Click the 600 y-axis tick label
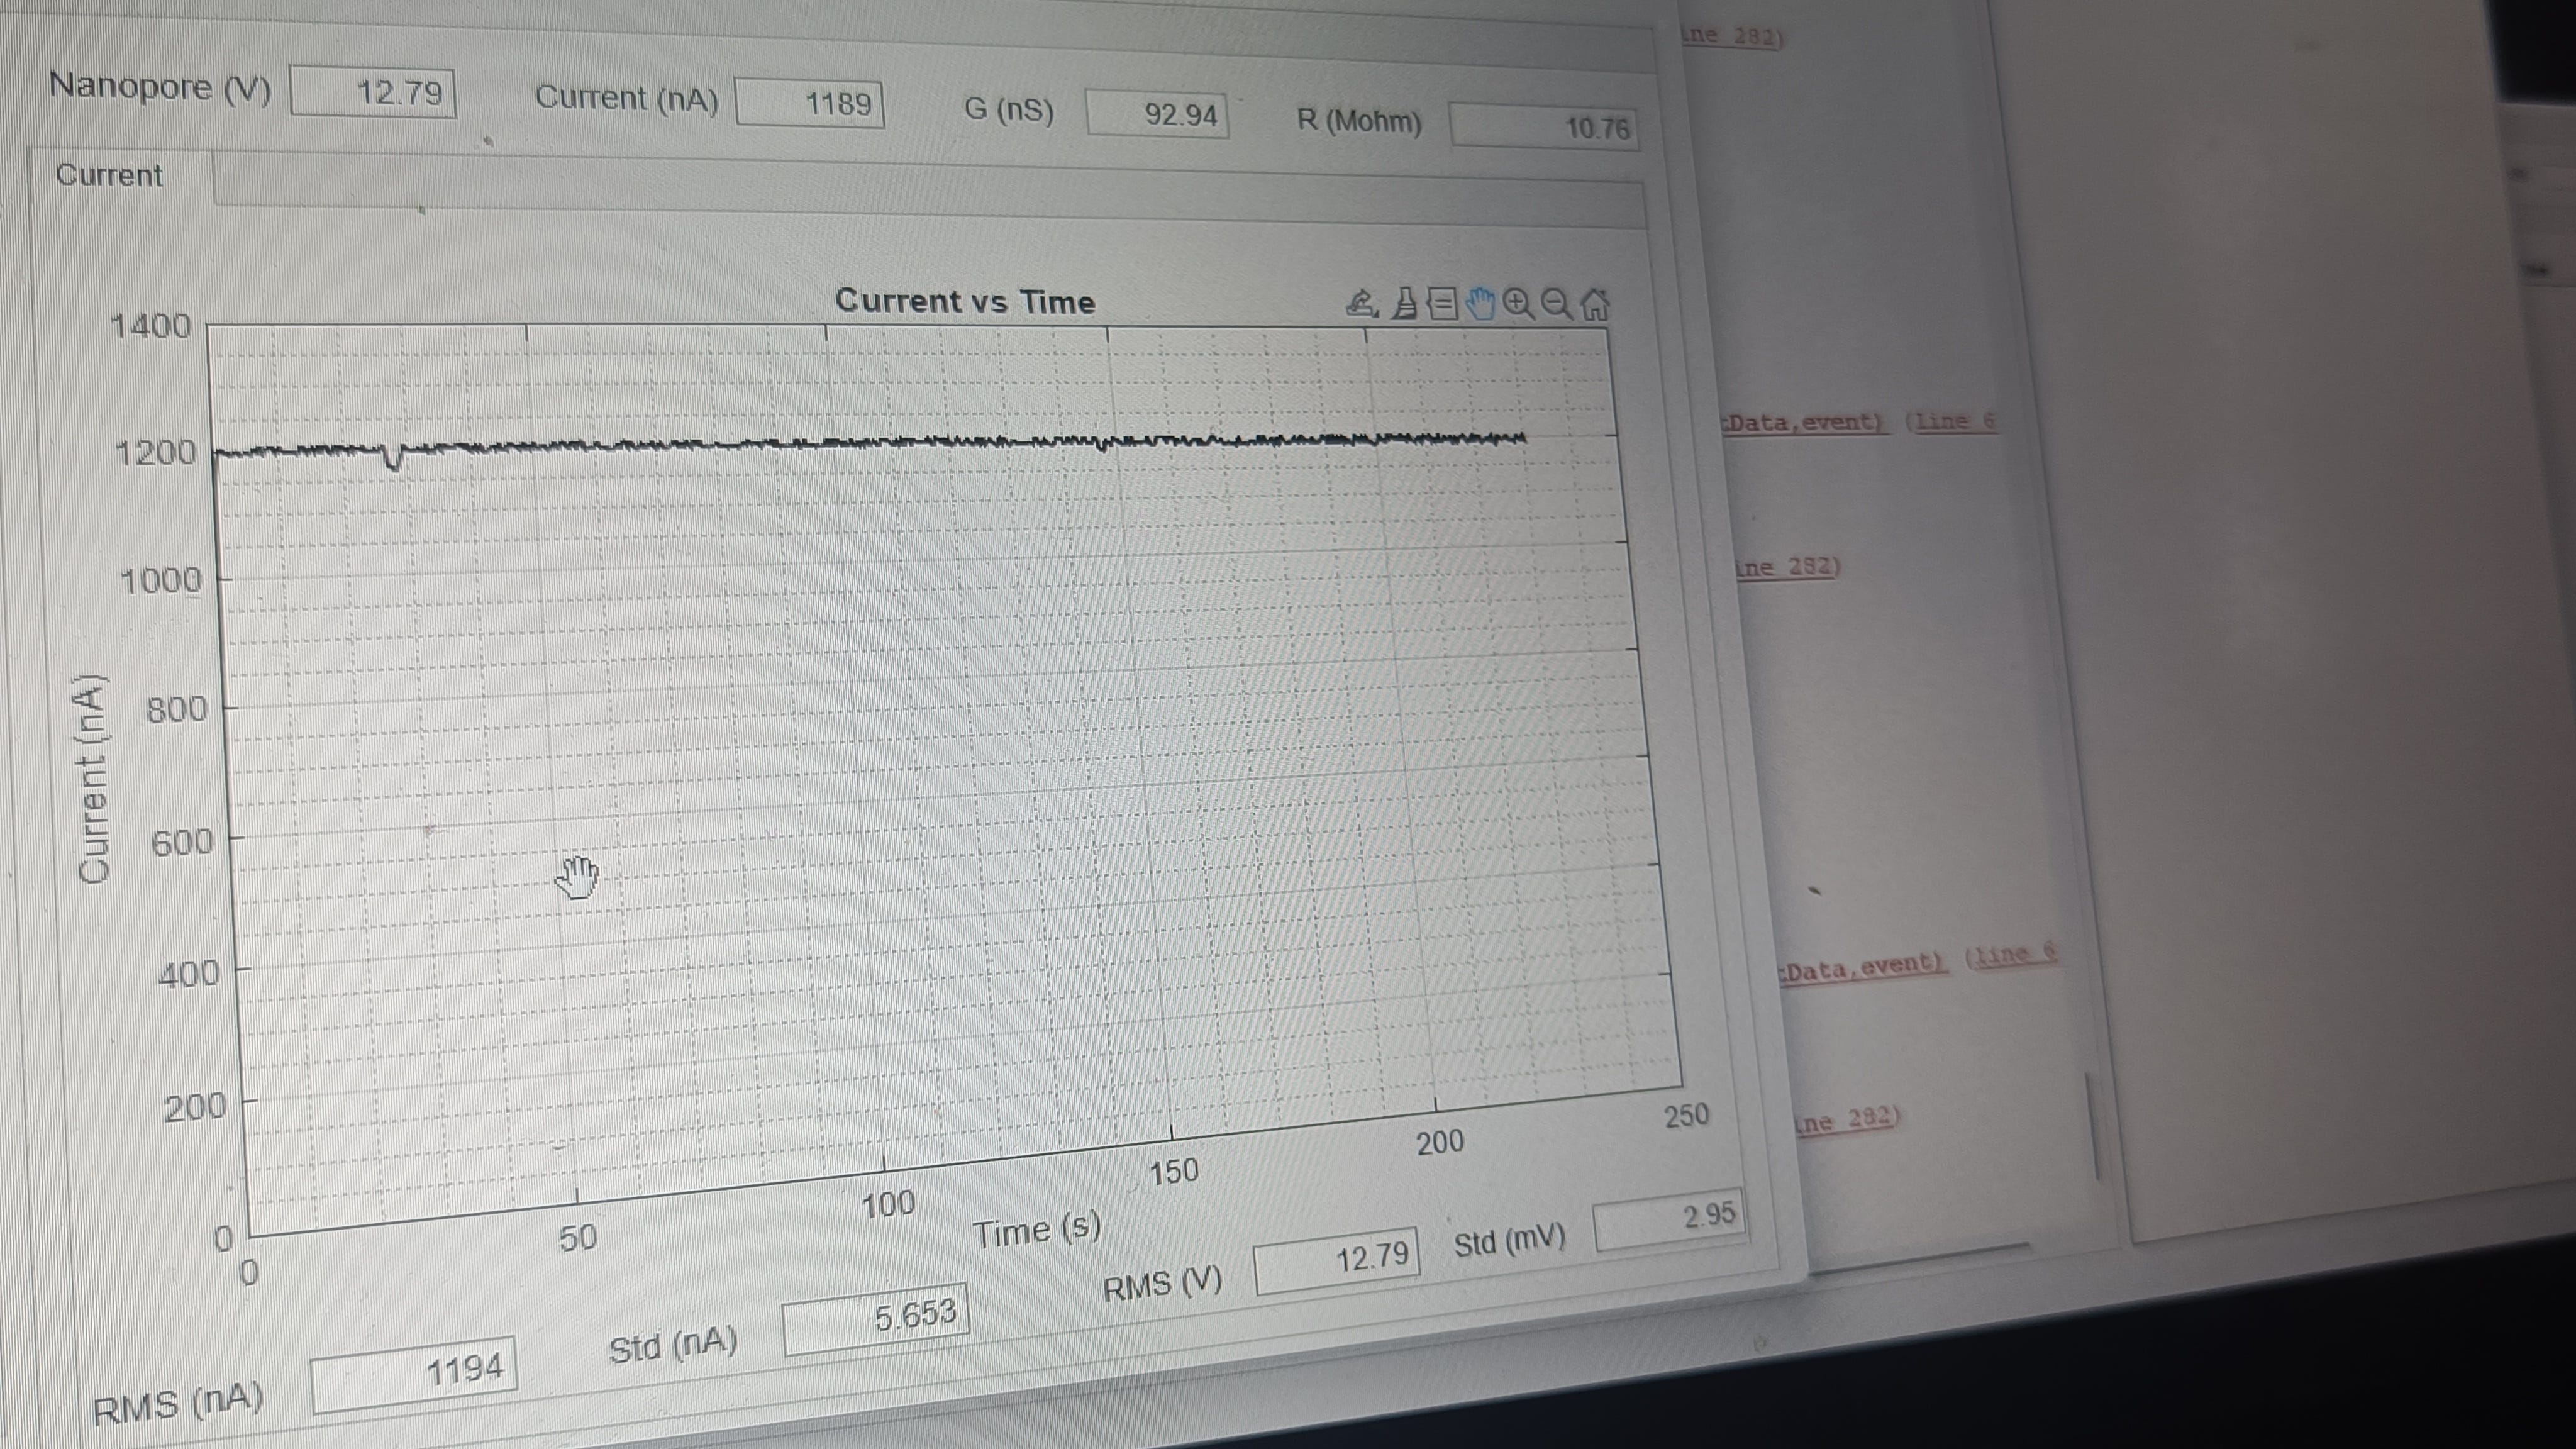 (182, 842)
